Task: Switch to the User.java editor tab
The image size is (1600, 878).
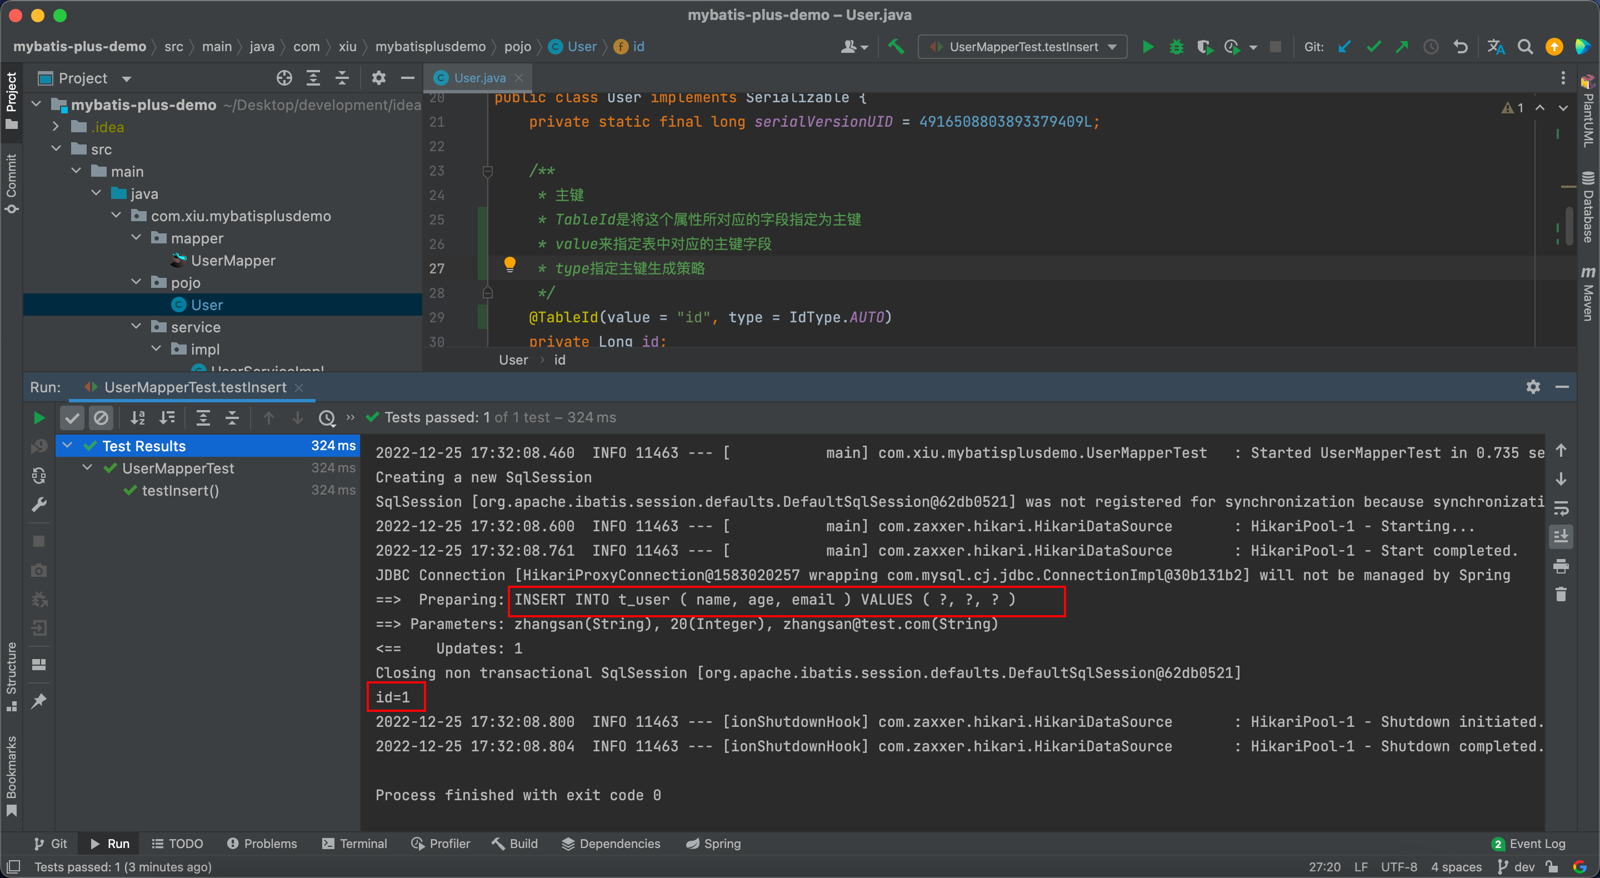Action: click(x=479, y=78)
